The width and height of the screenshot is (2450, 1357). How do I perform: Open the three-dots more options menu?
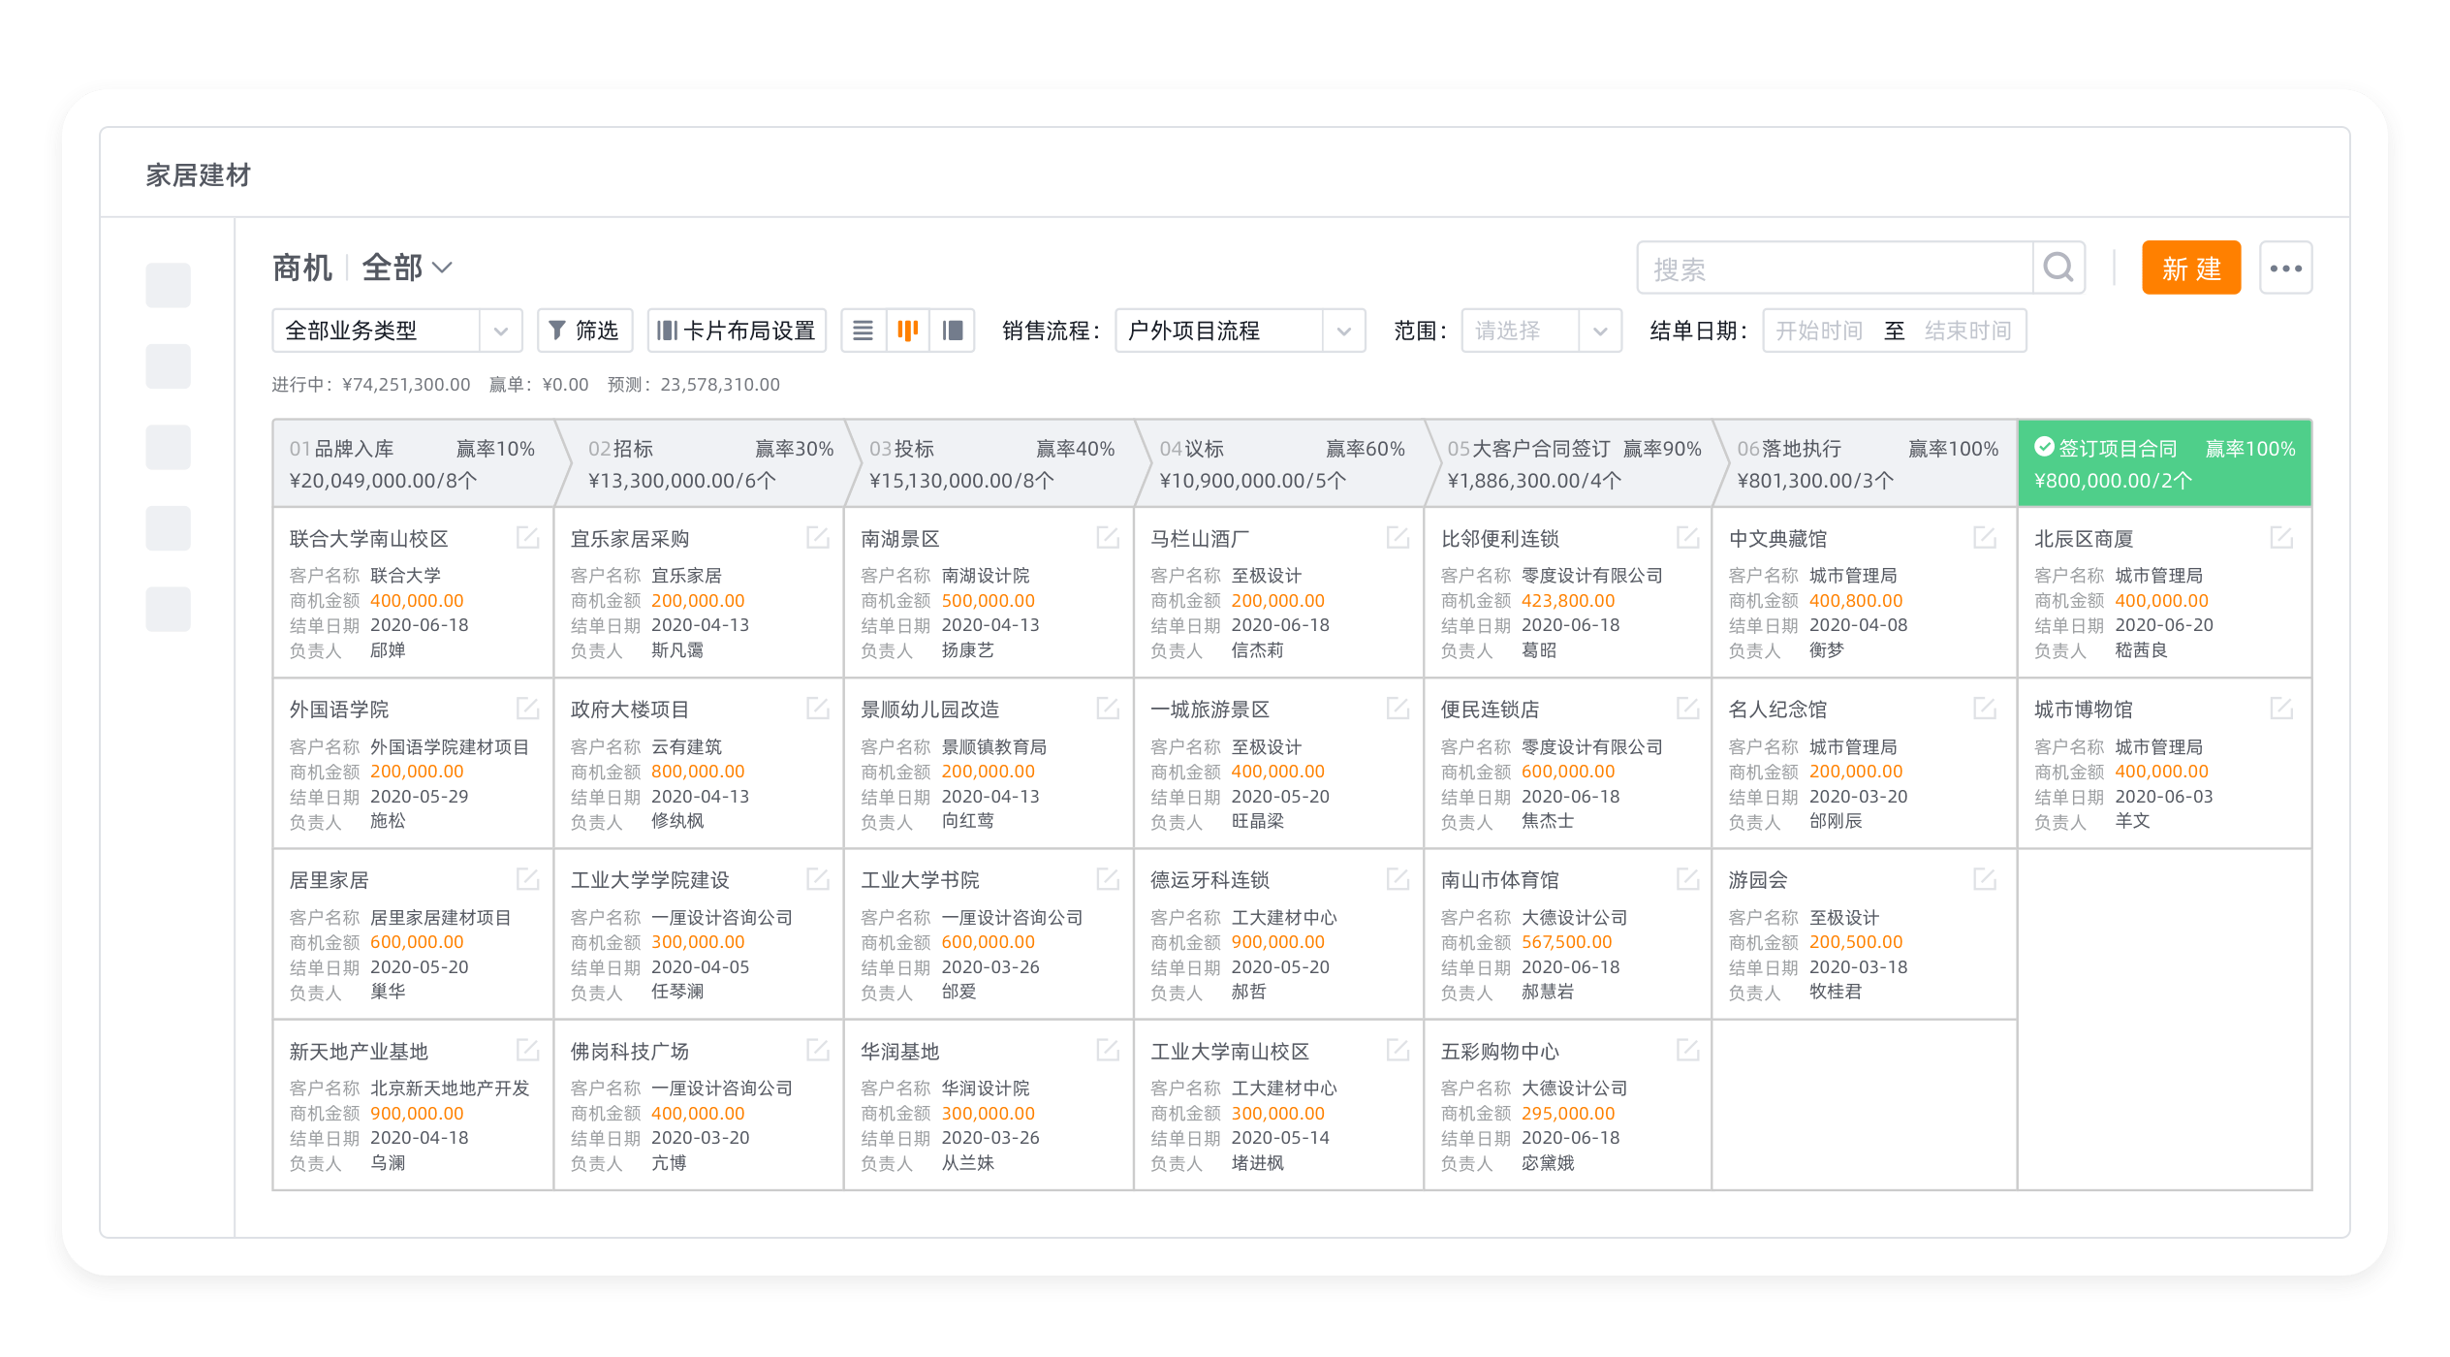pos(2285,268)
